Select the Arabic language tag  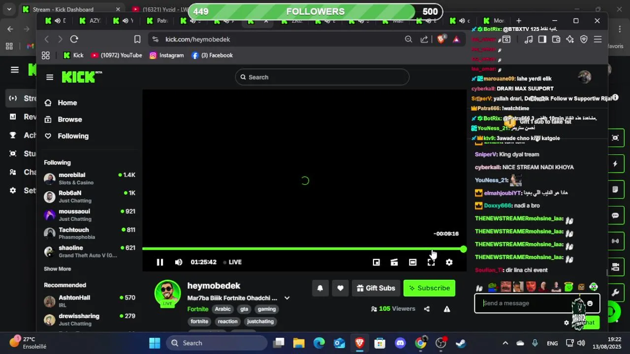(x=222, y=309)
